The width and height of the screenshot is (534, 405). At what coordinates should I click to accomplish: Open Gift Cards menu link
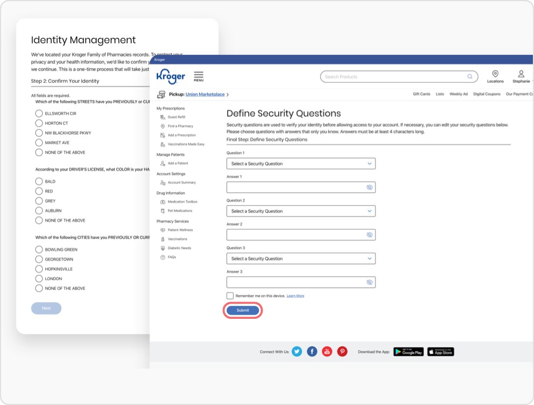[421, 94]
